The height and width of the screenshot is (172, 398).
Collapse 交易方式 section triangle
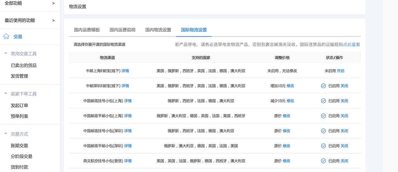point(6,134)
